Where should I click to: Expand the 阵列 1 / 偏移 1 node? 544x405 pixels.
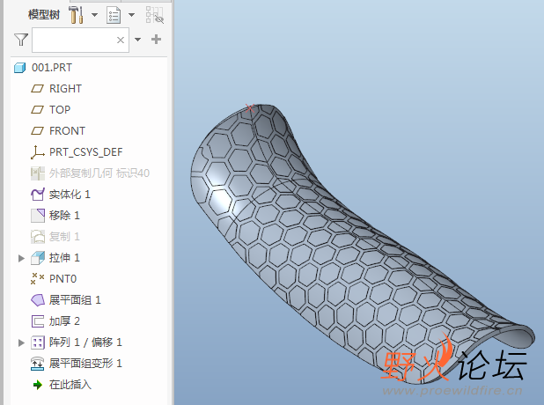click(x=21, y=342)
